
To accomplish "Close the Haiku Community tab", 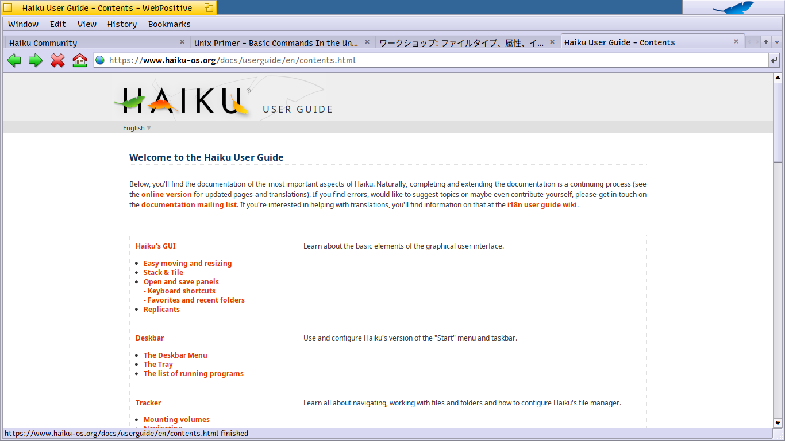I will [x=182, y=42].
